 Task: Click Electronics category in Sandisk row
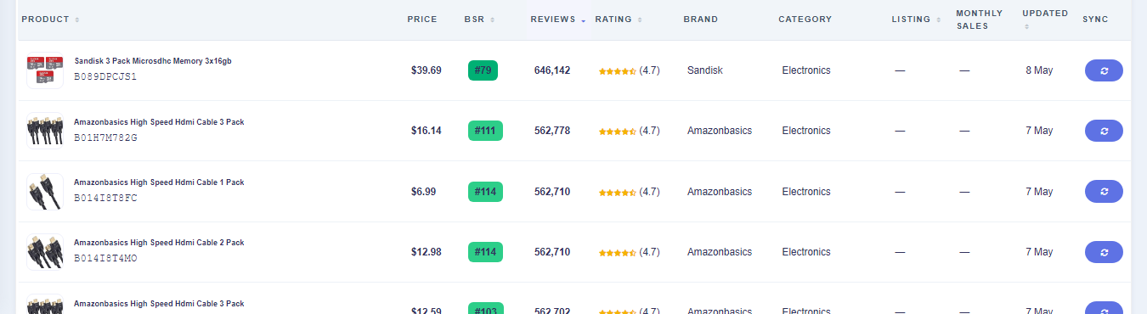806,70
